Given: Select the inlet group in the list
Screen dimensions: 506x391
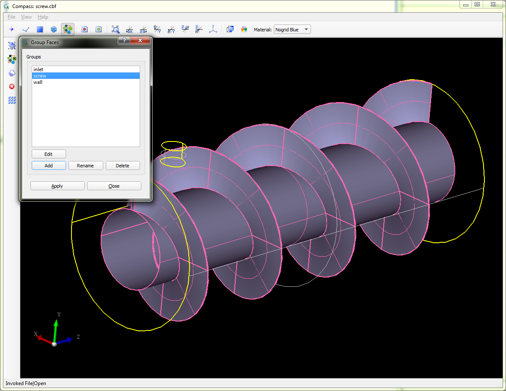Looking at the screenshot, I should pos(38,69).
